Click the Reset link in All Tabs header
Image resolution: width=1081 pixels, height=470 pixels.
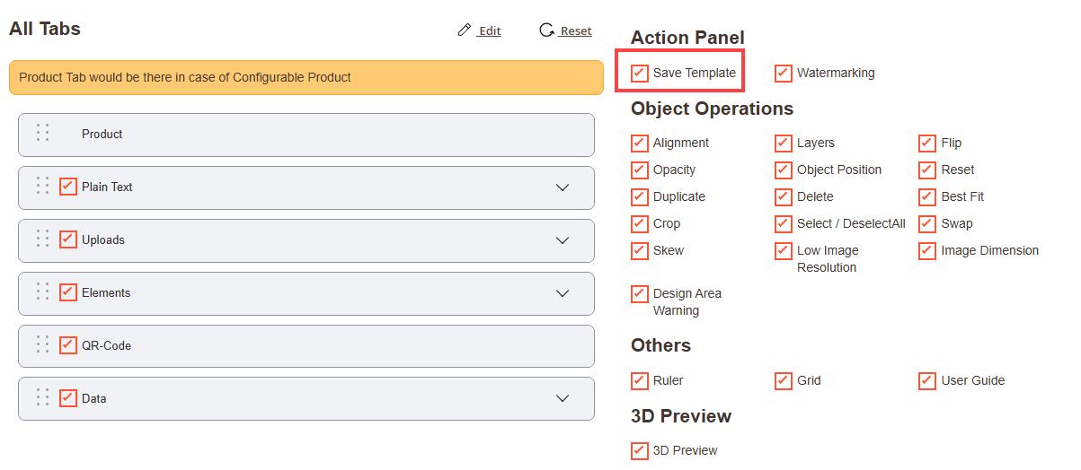click(575, 31)
